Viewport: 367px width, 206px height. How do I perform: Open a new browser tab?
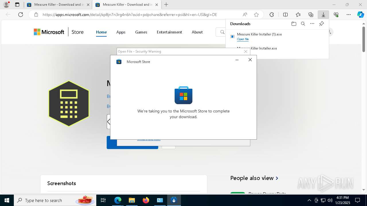coord(166,5)
